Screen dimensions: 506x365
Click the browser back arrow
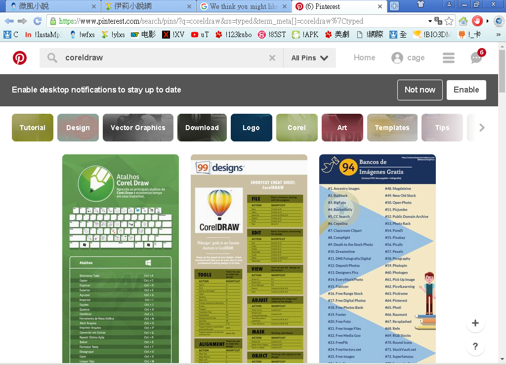(x=9, y=21)
